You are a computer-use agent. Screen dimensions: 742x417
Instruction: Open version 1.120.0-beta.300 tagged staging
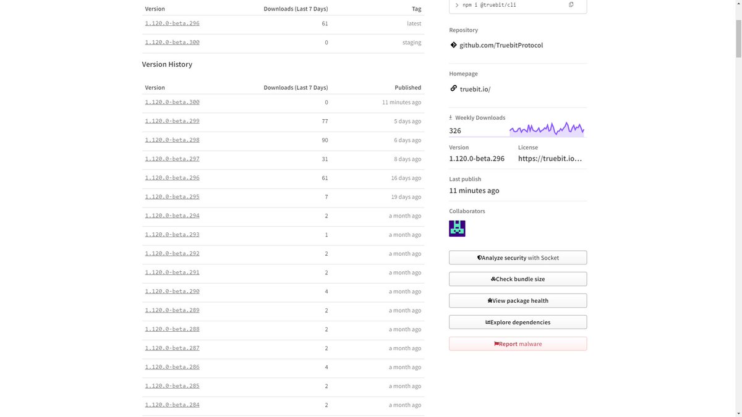tap(172, 43)
